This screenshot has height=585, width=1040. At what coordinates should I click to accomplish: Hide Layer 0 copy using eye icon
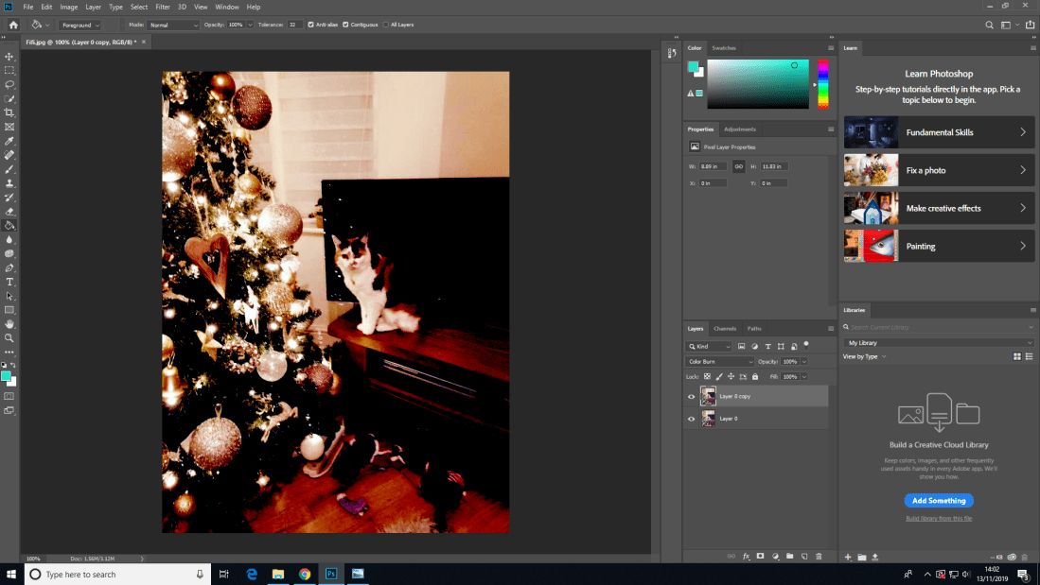pyautogui.click(x=691, y=397)
